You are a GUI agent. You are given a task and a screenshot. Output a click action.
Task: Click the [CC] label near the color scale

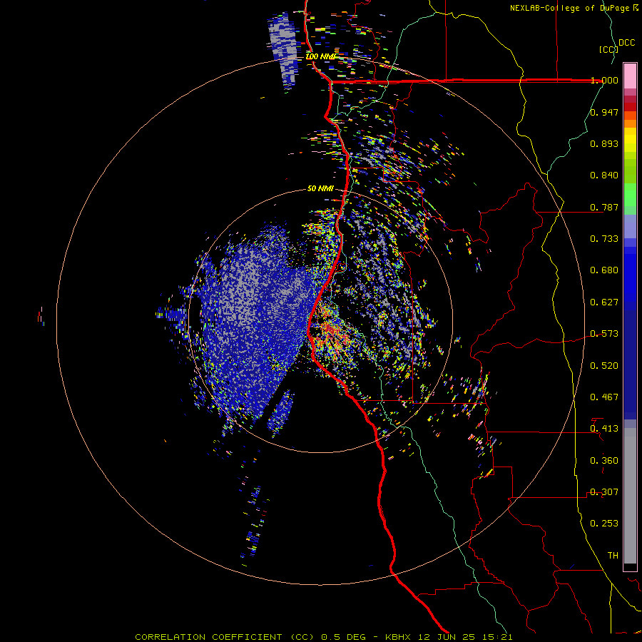click(608, 49)
